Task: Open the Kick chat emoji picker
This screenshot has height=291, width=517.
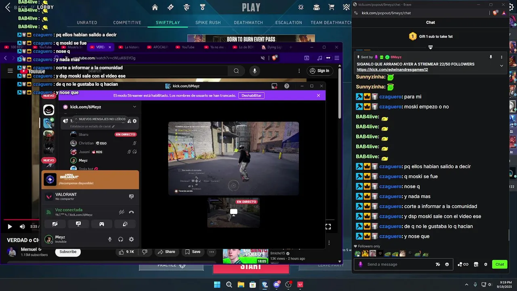Action: (x=447, y=264)
